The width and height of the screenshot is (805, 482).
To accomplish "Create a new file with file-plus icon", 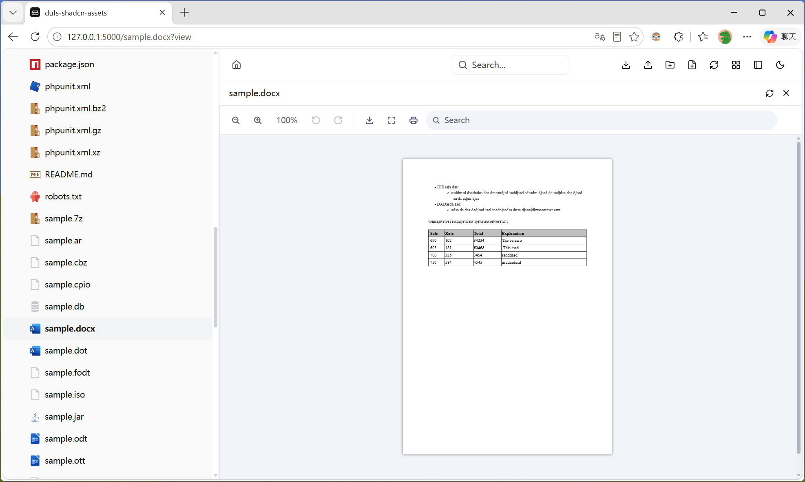I will coord(692,65).
